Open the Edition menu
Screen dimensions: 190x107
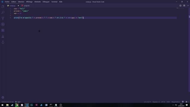[x=14, y=2]
